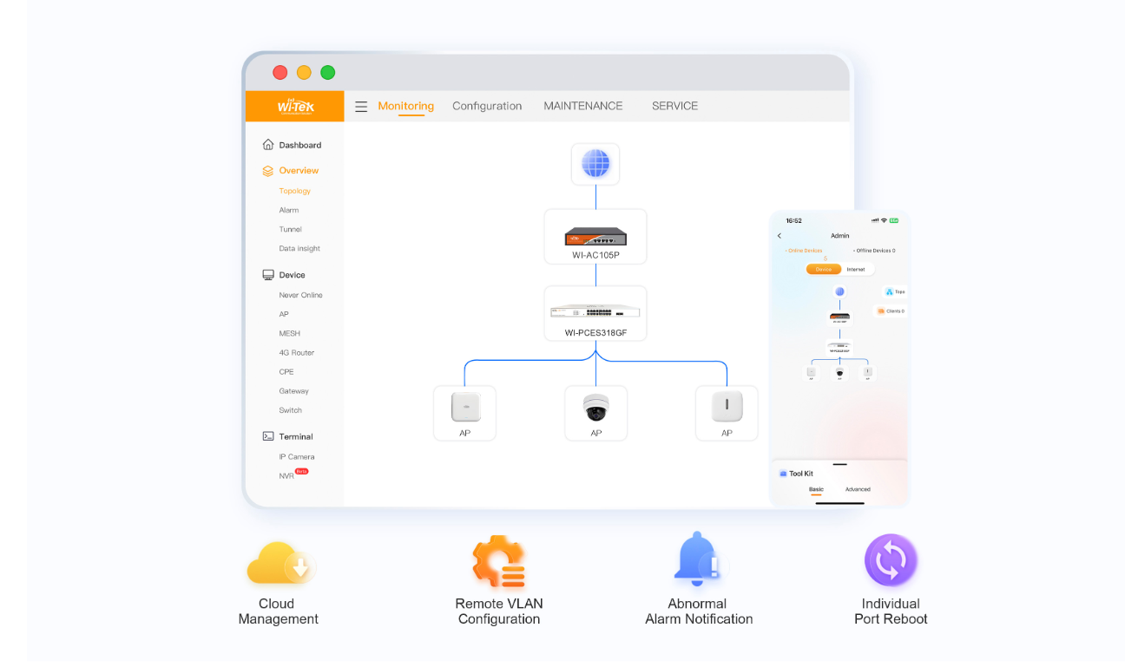Click the Wi-Tek logo in the sidebar header
1125x667 pixels.
[x=296, y=106]
